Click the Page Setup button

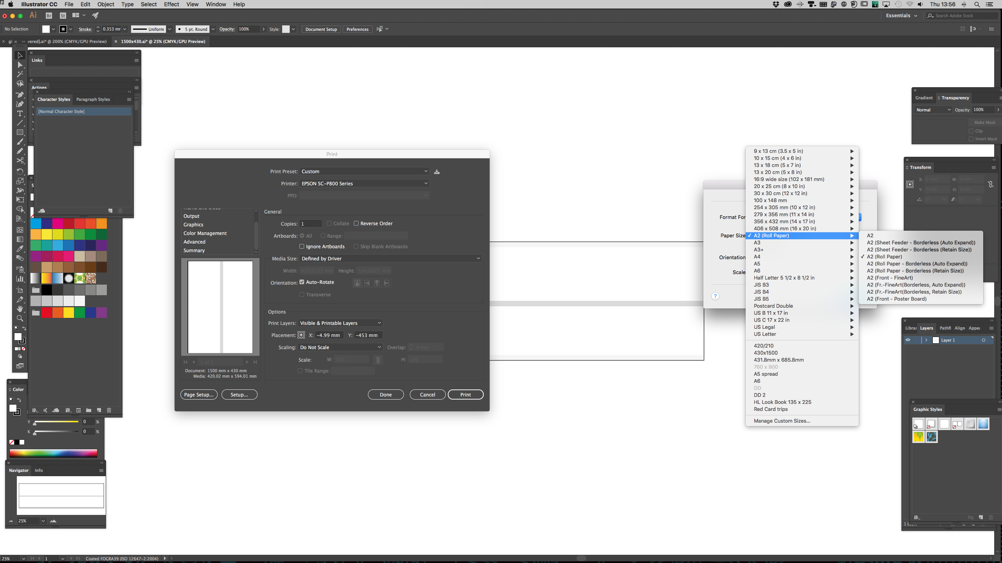pyautogui.click(x=198, y=394)
